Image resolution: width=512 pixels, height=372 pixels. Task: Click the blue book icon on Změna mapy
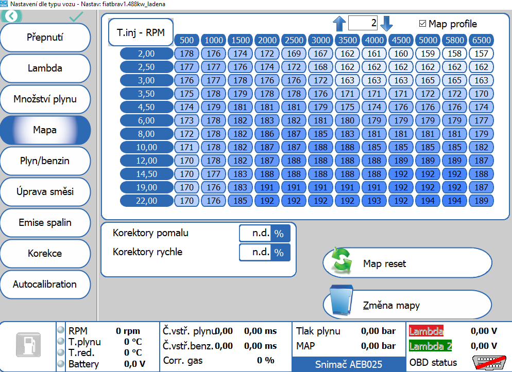(x=342, y=305)
